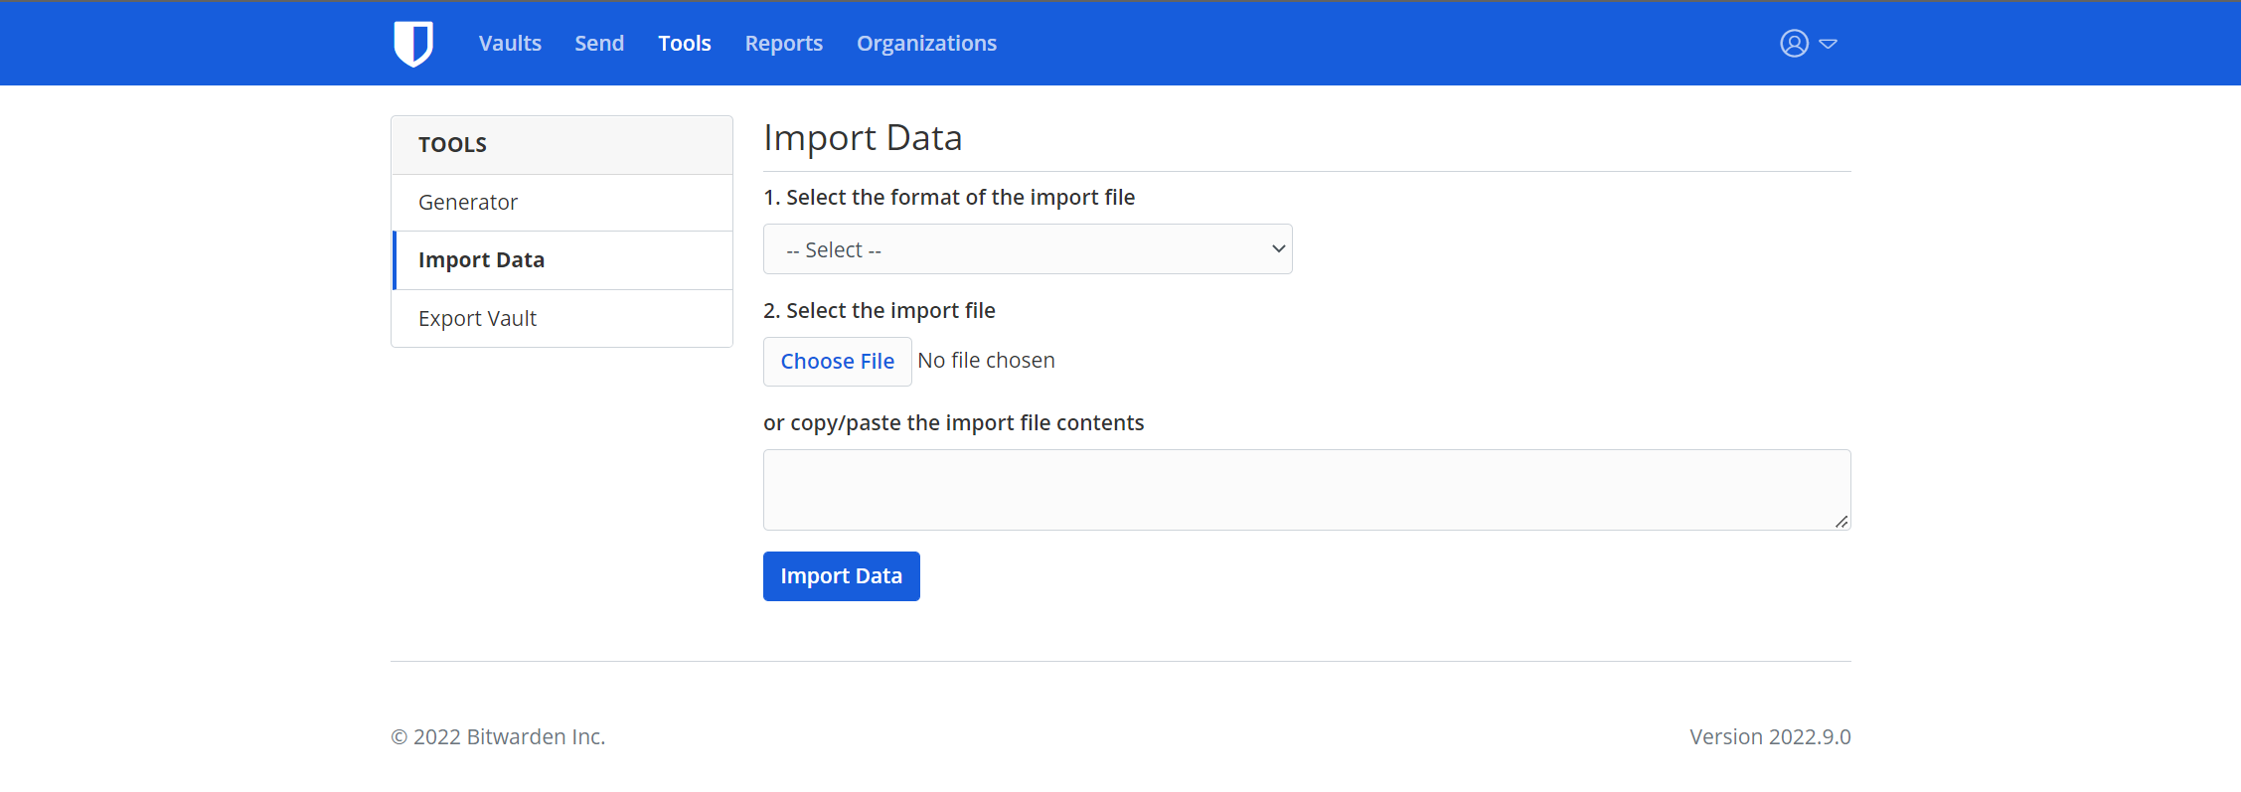Focus the import file contents text area
This screenshot has width=2241, height=792.
[x=1307, y=490]
